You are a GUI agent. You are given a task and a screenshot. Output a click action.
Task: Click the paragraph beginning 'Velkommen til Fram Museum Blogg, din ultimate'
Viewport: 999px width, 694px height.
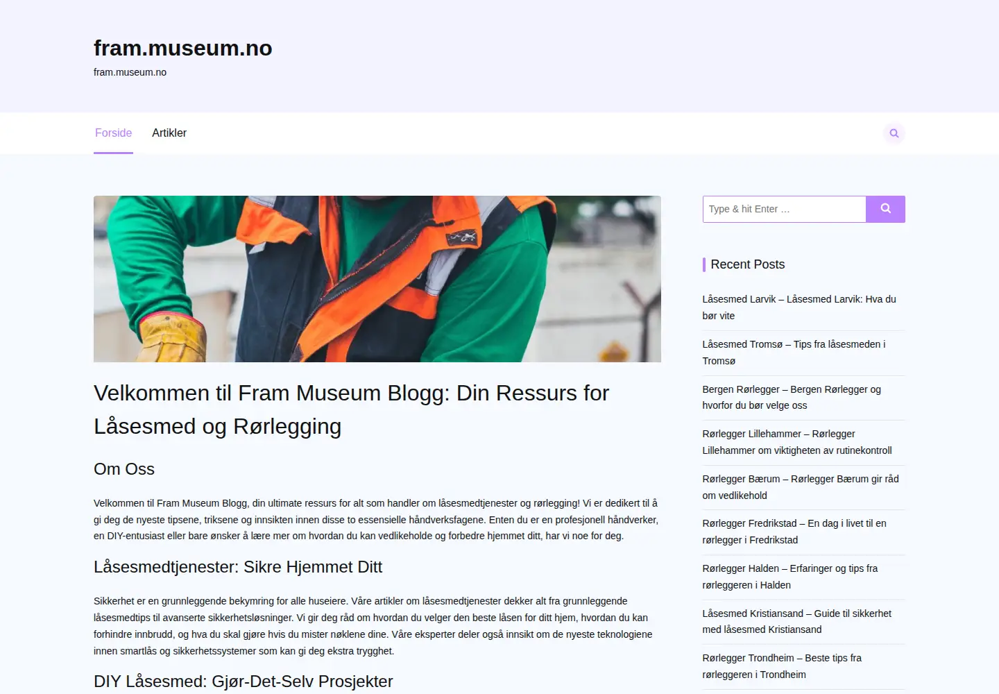(x=377, y=520)
